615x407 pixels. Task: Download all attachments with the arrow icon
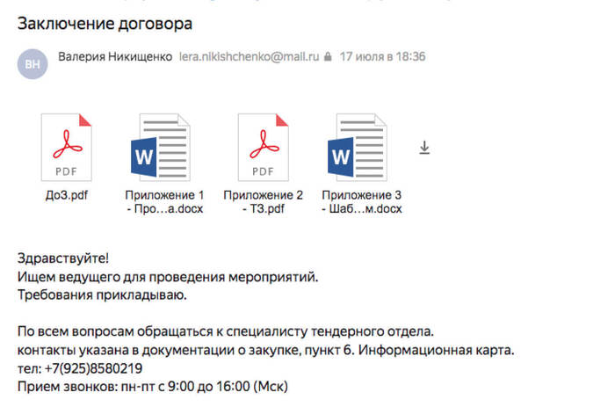point(424,149)
